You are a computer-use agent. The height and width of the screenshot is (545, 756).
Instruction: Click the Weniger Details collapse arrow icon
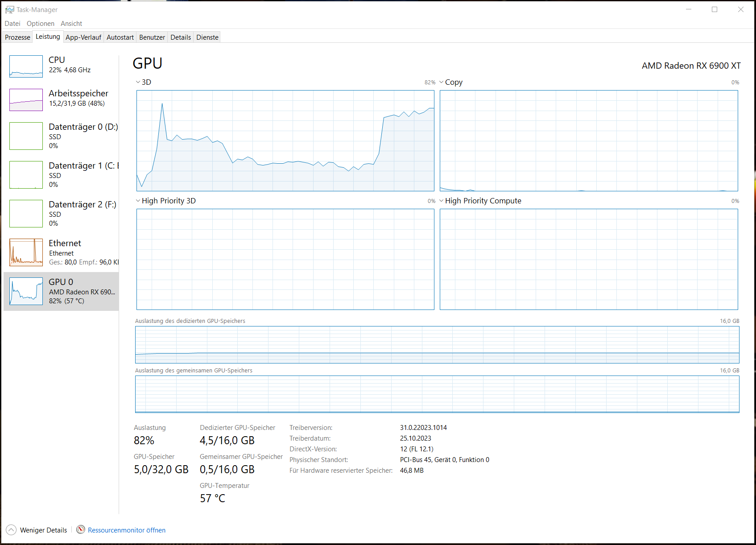click(x=11, y=530)
